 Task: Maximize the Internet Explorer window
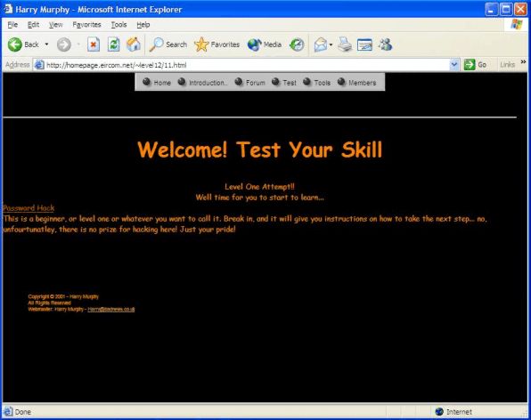click(506, 9)
